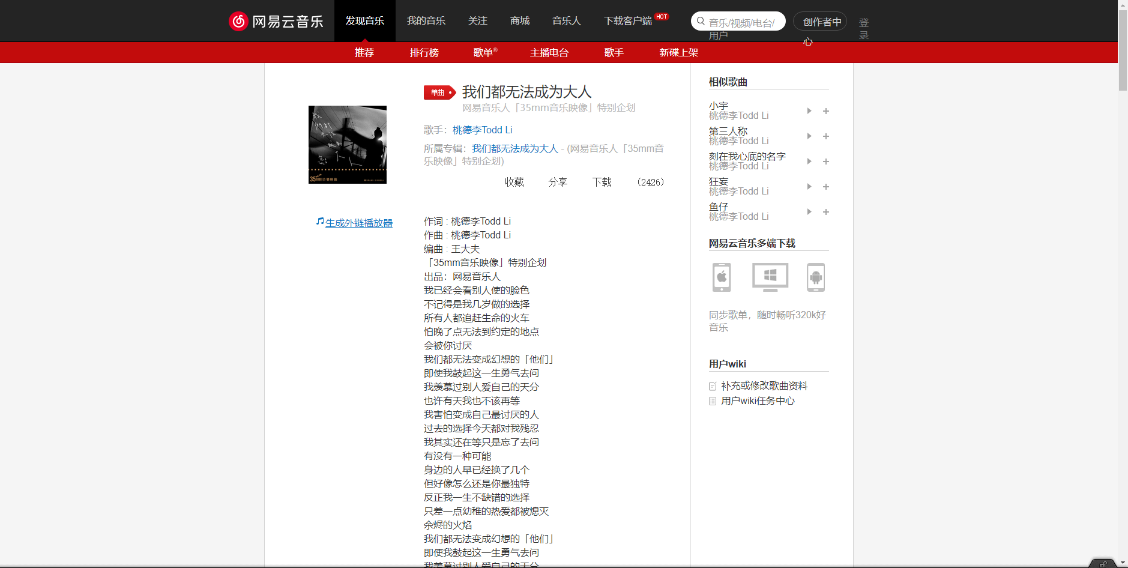Click the Windows client download icon
The image size is (1128, 568).
click(x=769, y=277)
